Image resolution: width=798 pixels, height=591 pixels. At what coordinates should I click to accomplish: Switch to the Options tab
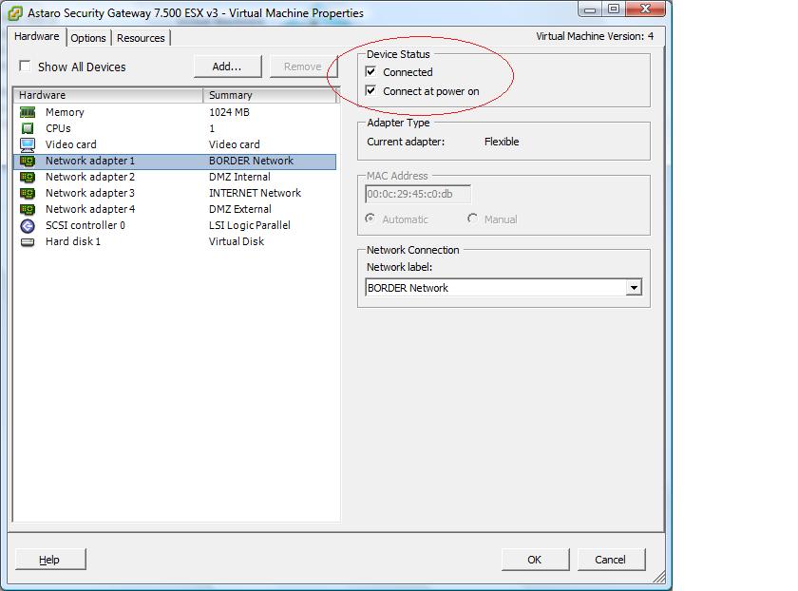point(88,38)
